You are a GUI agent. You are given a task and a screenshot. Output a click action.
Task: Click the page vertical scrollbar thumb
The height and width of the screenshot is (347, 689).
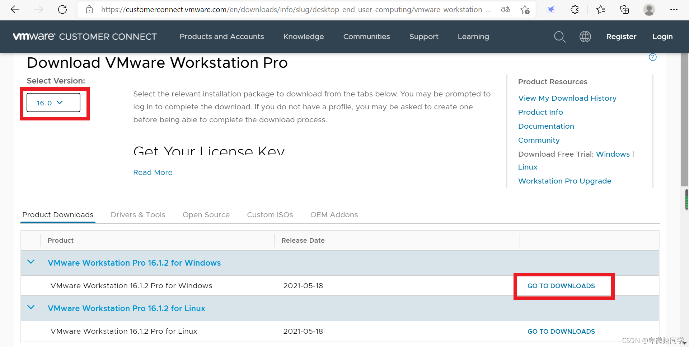pyautogui.click(x=685, y=120)
